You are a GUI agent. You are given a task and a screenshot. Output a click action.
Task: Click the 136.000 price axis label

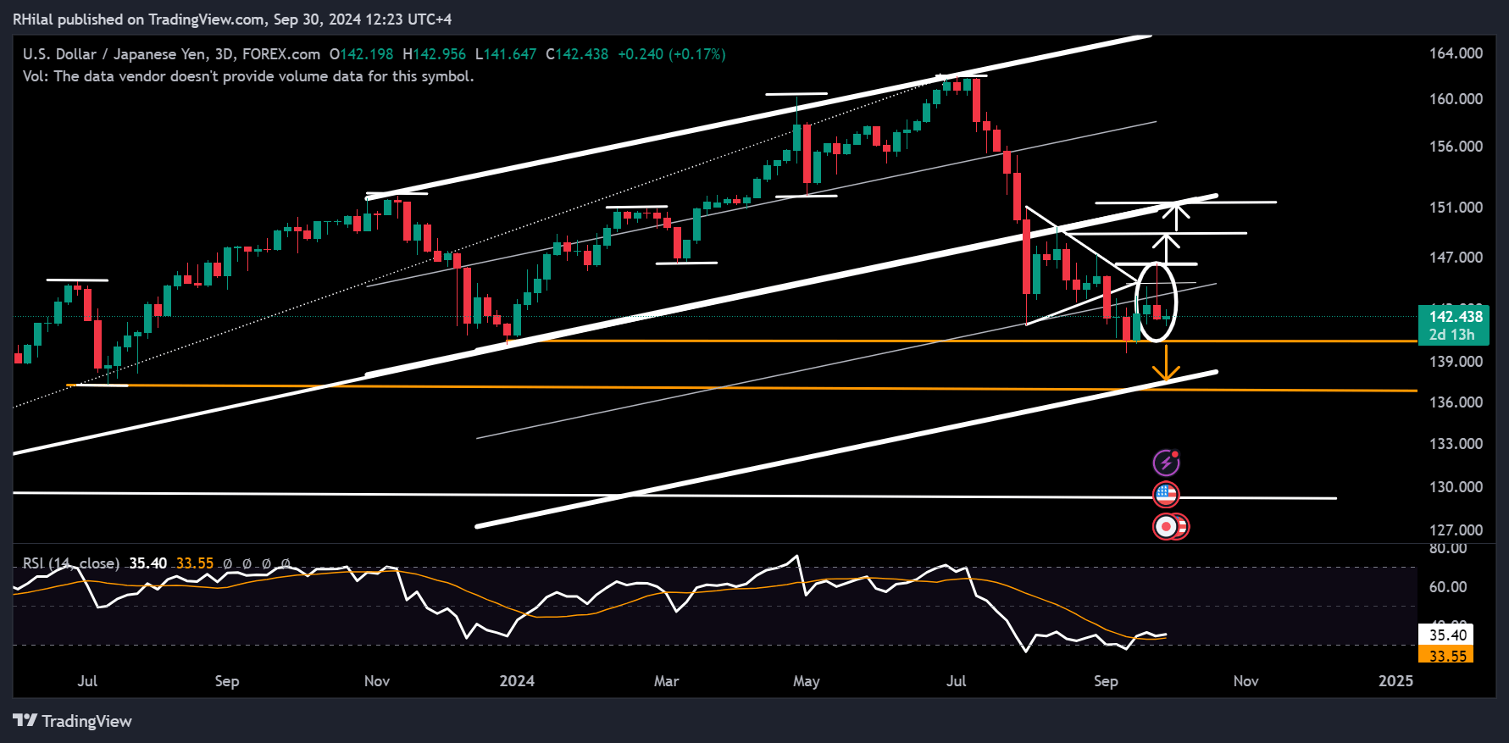(x=1456, y=402)
